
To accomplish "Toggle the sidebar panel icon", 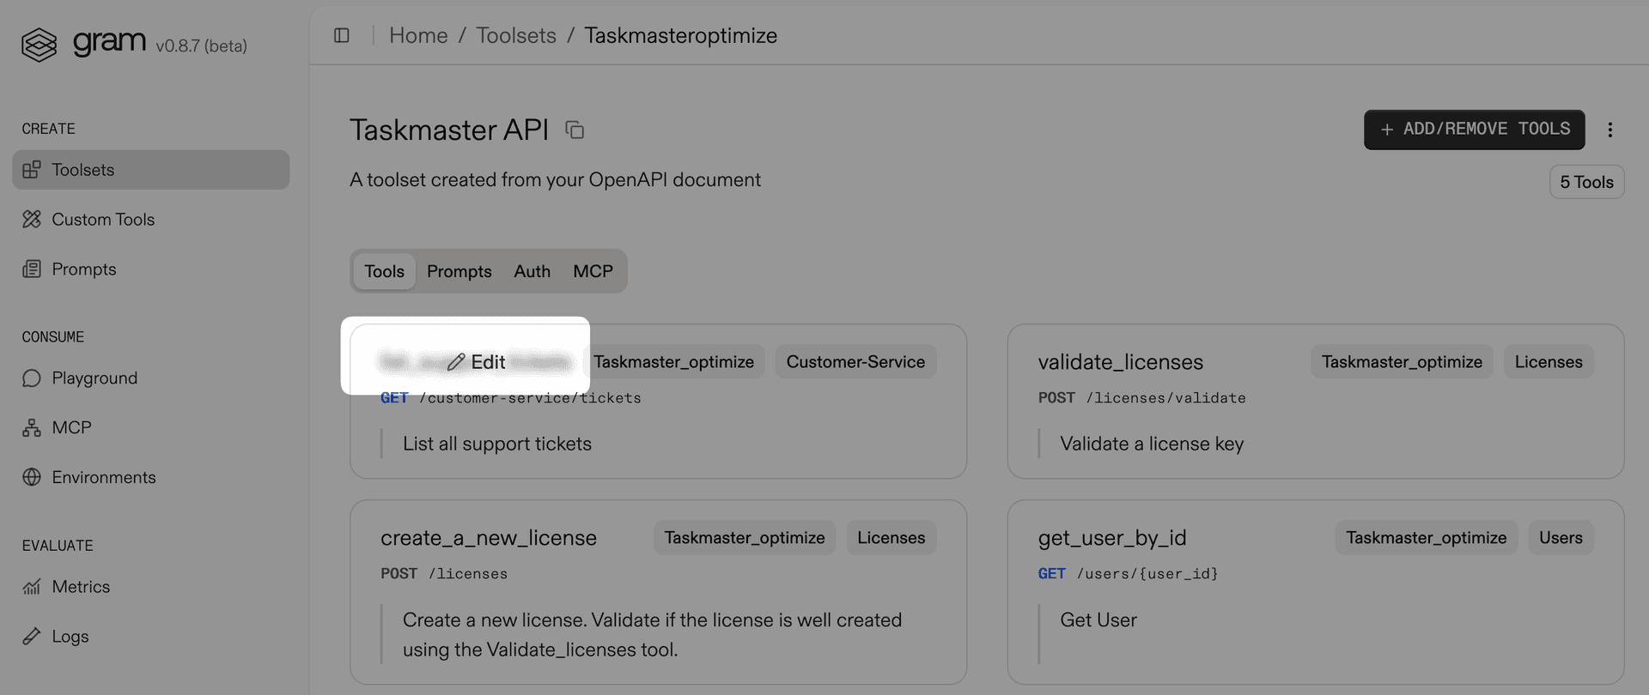I will point(342,35).
